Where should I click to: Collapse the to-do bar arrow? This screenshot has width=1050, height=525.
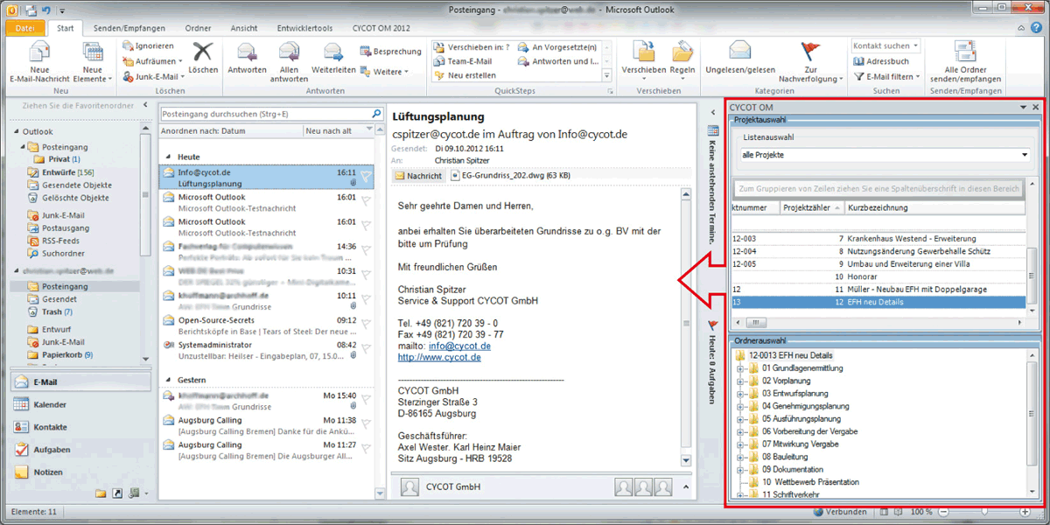click(x=712, y=112)
